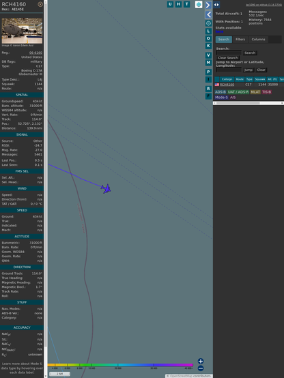Zoom in with the plus button
The image size is (284, 378).
click(x=201, y=361)
